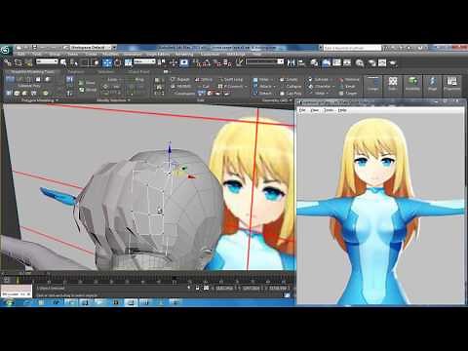
Task: Open the View menu in viewer window
Action: click(315, 110)
